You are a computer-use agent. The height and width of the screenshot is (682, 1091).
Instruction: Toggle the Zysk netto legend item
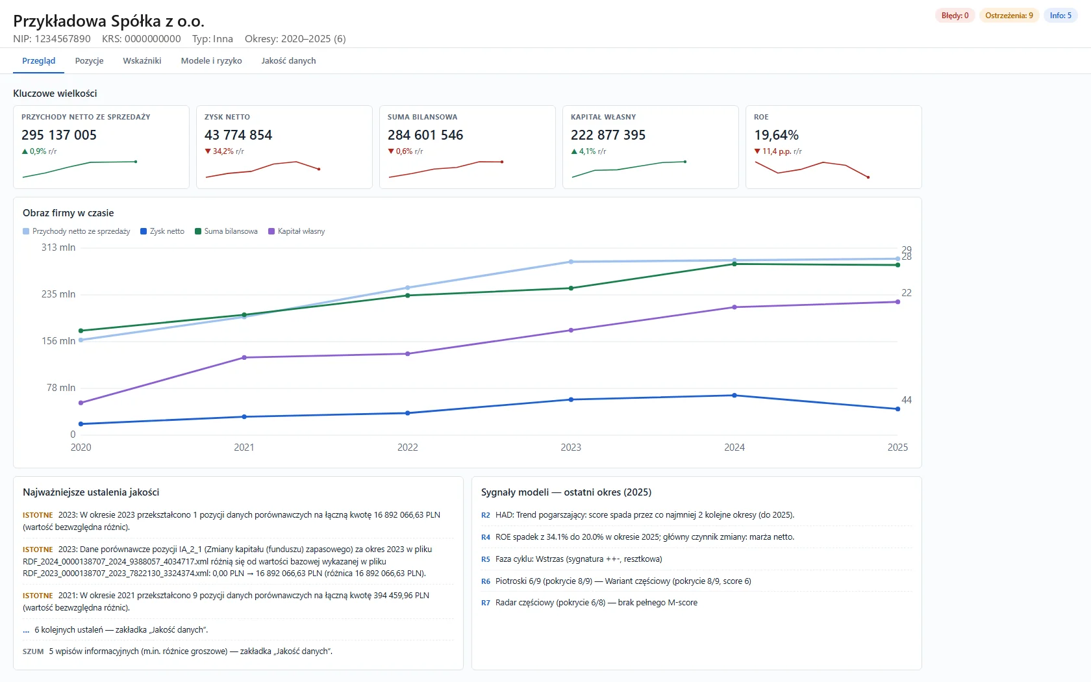[x=162, y=231]
